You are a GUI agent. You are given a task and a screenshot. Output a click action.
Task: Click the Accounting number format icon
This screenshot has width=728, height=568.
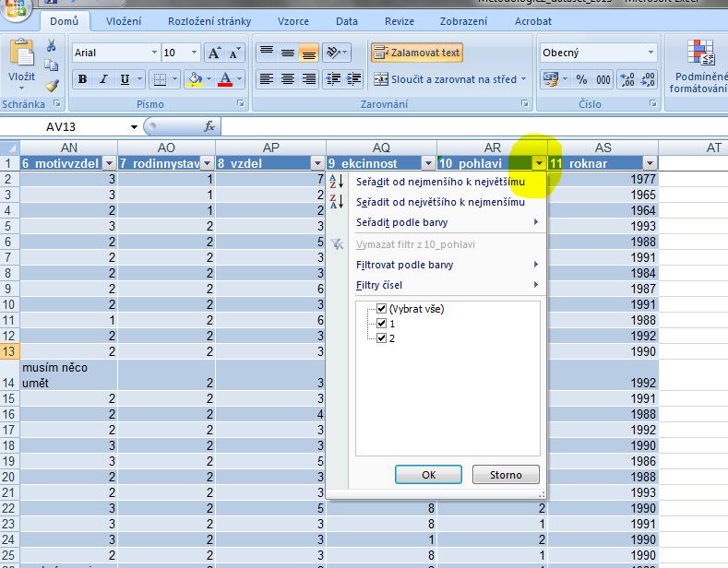click(551, 79)
